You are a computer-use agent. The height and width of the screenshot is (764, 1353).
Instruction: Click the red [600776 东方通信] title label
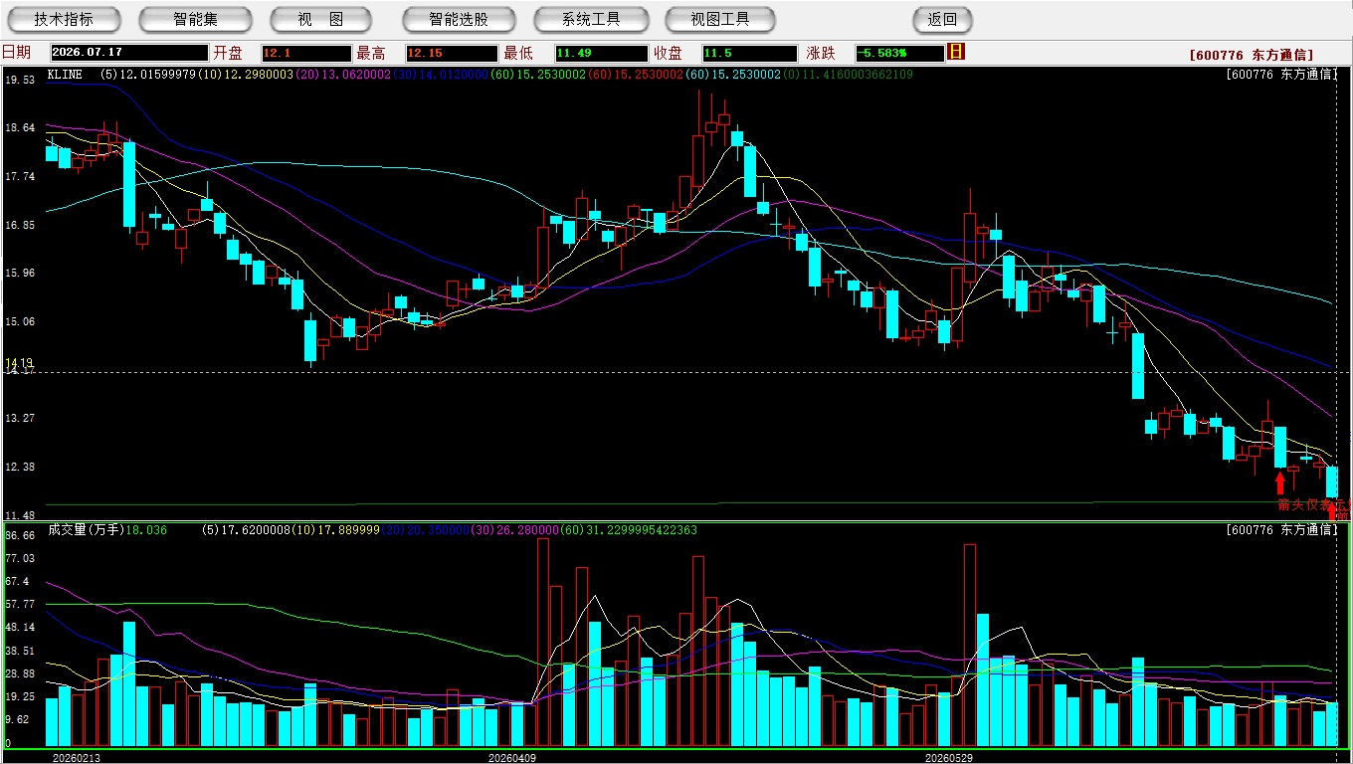[1251, 55]
